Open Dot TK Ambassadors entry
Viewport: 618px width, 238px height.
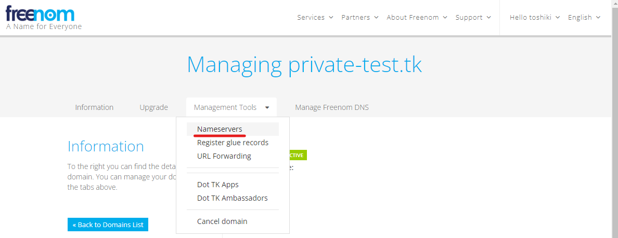tap(232, 198)
